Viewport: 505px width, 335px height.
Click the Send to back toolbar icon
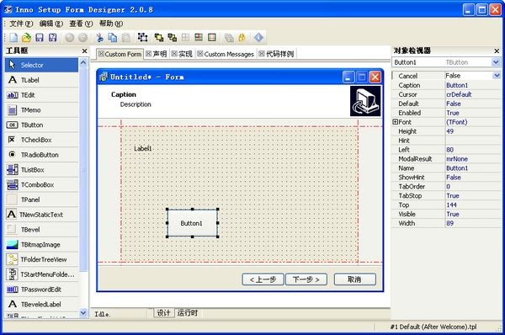pos(173,38)
